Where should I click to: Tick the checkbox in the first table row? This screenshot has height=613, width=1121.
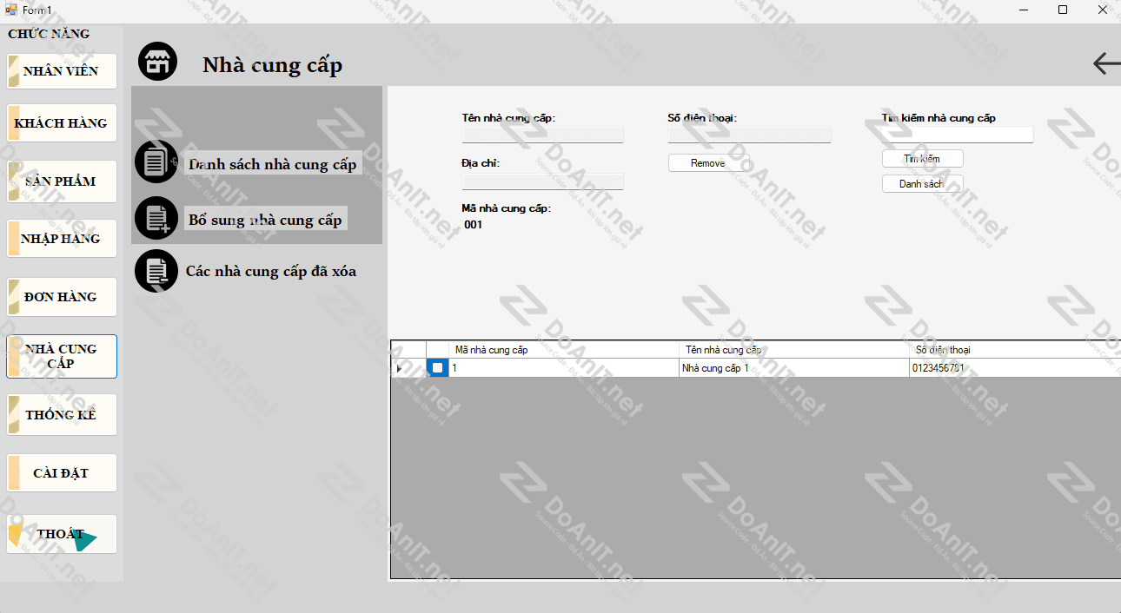click(438, 368)
